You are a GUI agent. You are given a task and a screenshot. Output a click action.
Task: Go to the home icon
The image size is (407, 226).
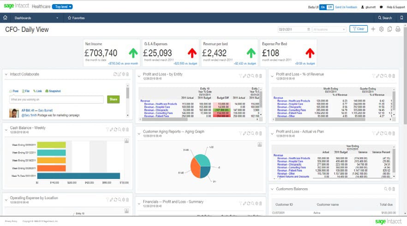coord(5,18)
